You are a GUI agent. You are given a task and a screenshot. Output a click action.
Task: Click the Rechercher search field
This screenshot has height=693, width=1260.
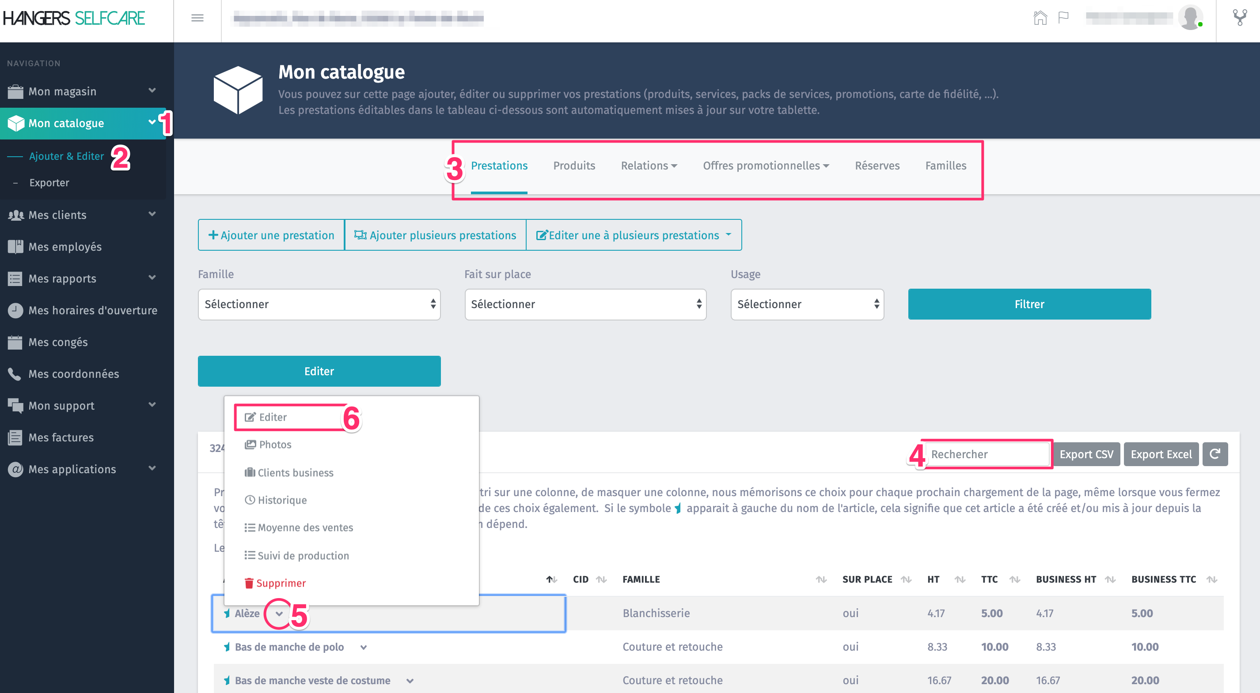click(987, 454)
